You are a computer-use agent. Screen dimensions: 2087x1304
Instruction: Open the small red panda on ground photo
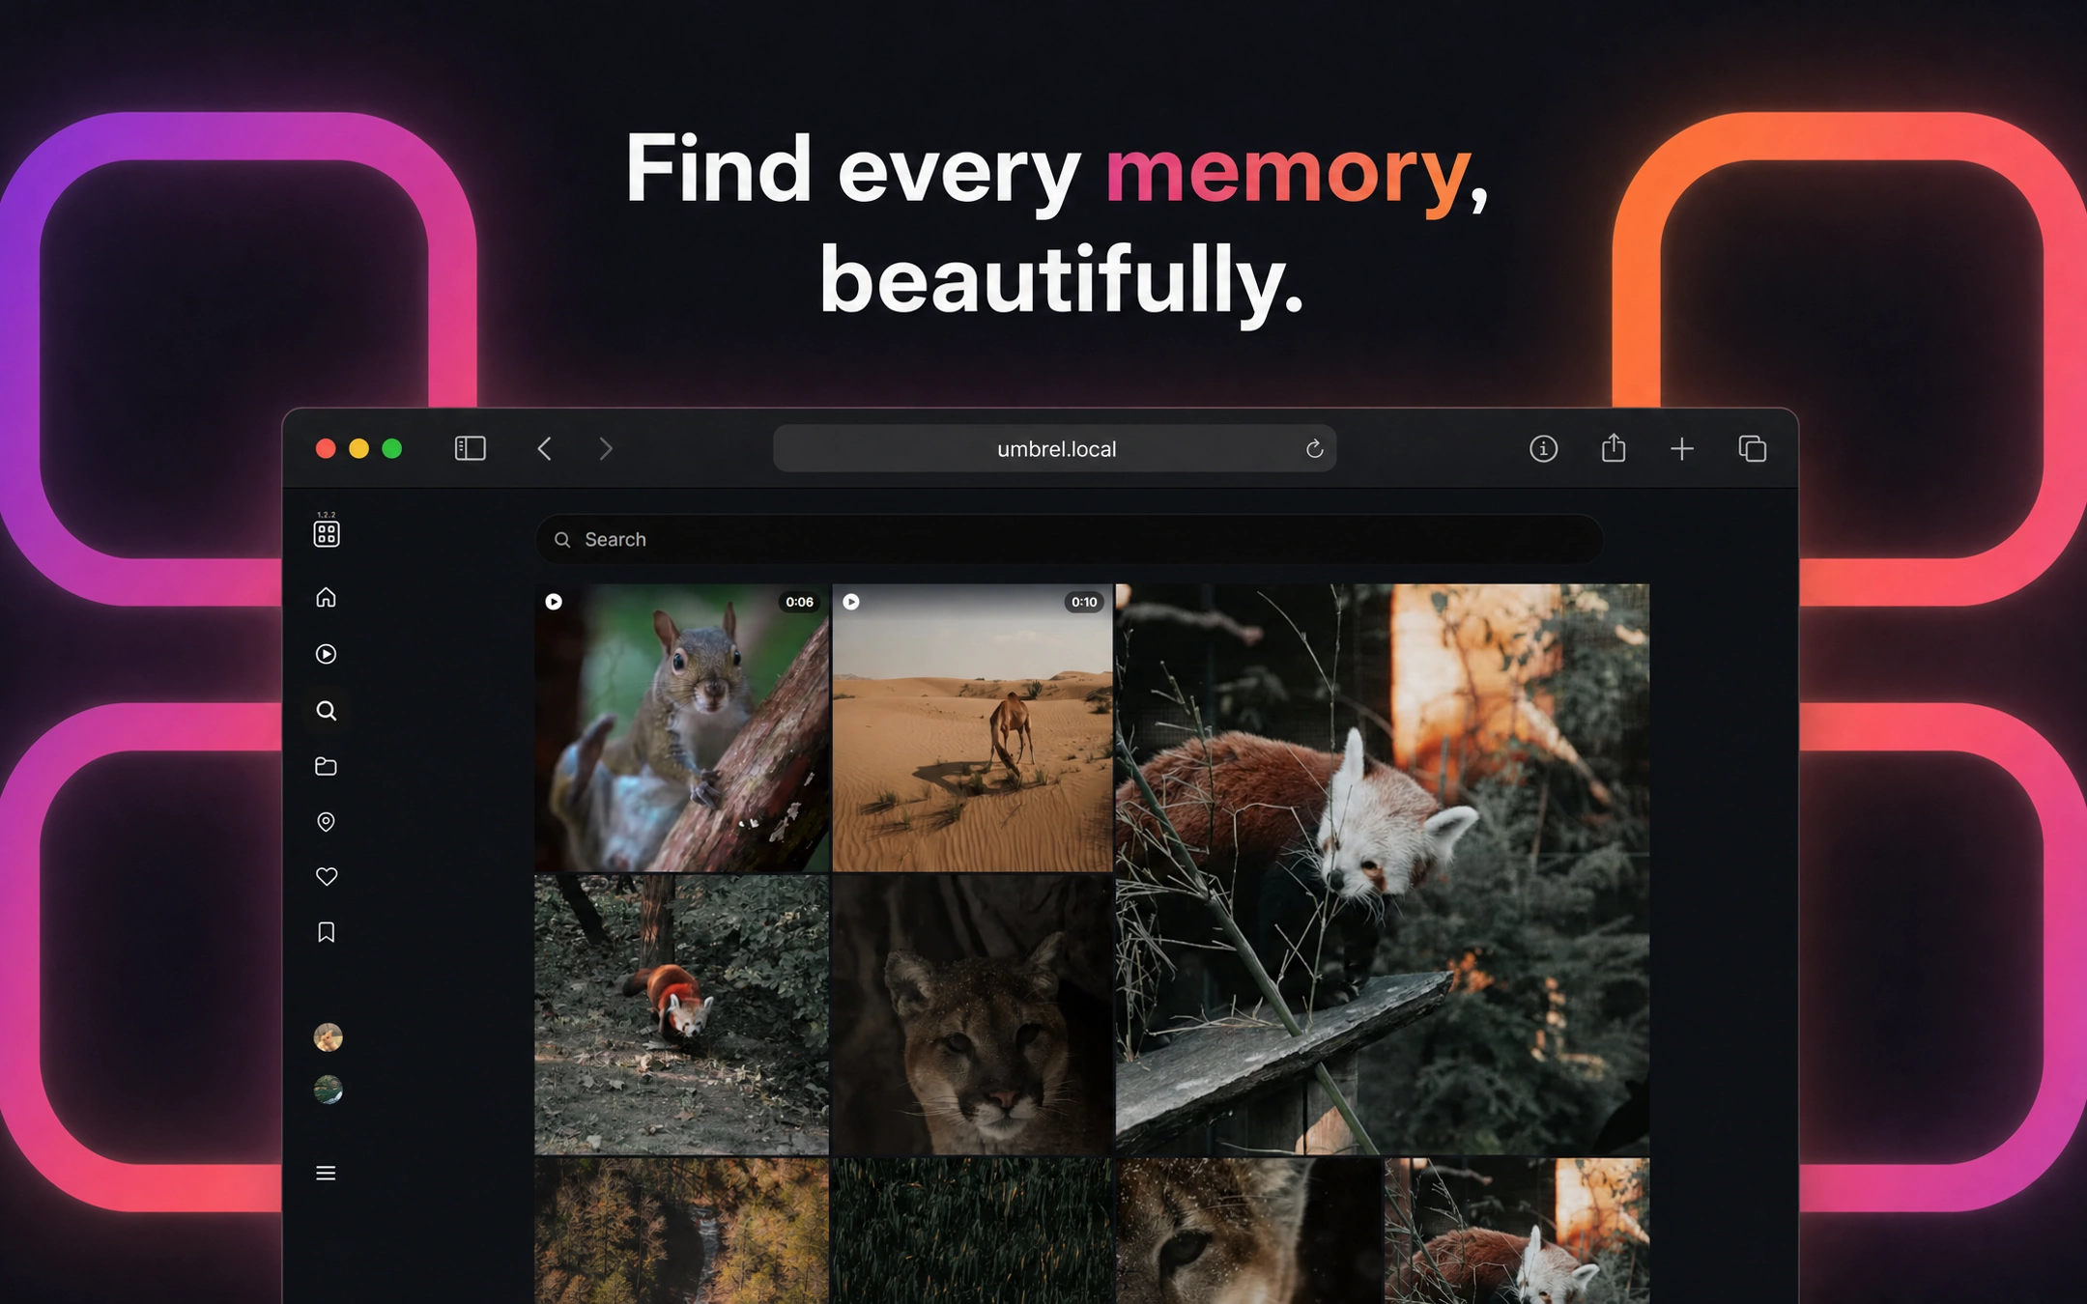pyautogui.click(x=682, y=1014)
